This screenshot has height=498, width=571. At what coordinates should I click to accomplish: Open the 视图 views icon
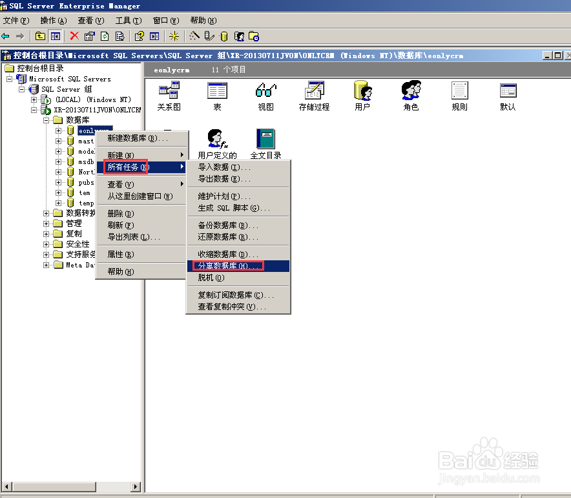[x=266, y=96]
